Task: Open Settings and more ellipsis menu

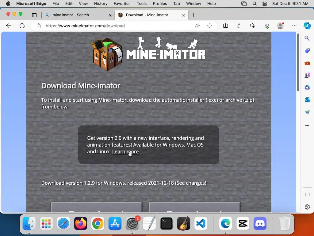Action: (294, 26)
